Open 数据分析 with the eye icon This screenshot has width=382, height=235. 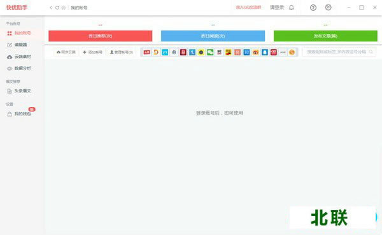coord(19,69)
